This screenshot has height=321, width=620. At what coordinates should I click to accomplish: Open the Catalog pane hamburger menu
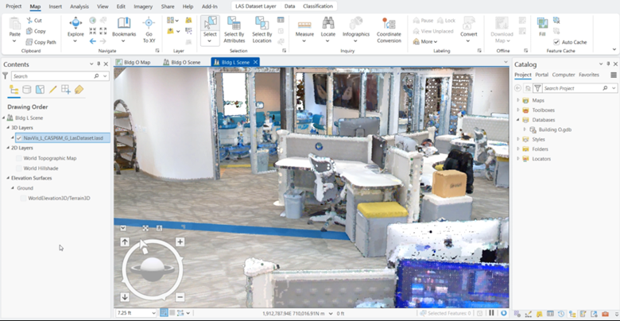click(x=614, y=75)
